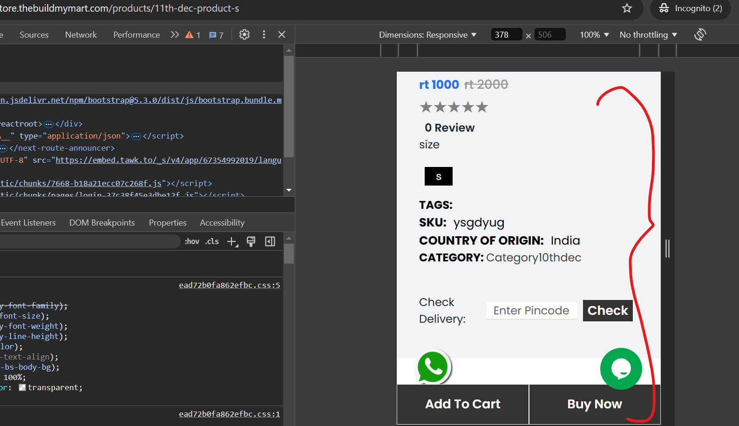
Task: Show more DevTools tabs chevron
Action: tap(175, 35)
